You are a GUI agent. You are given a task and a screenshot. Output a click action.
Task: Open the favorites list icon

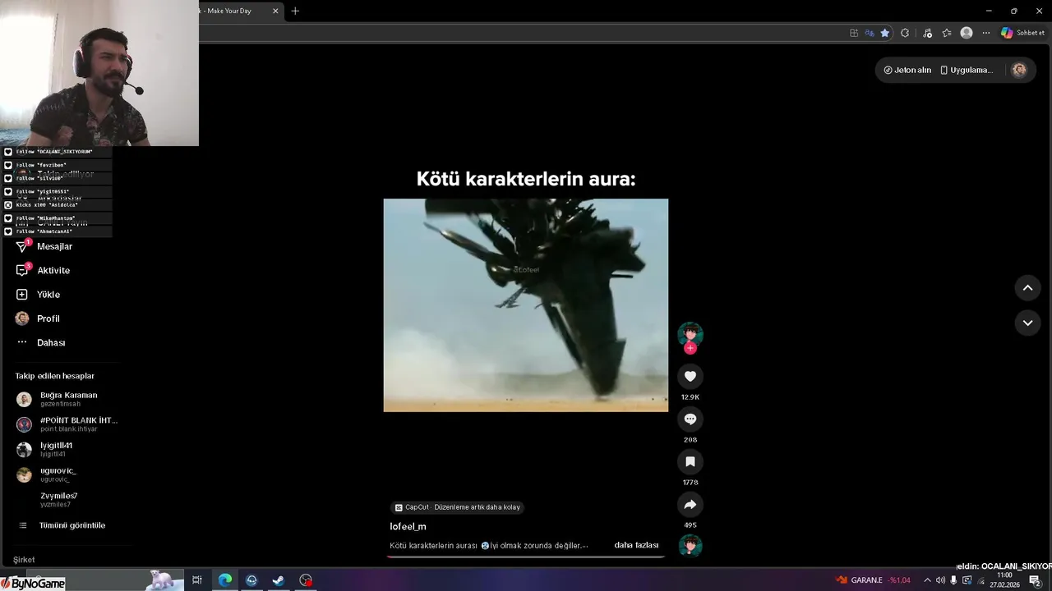click(947, 33)
